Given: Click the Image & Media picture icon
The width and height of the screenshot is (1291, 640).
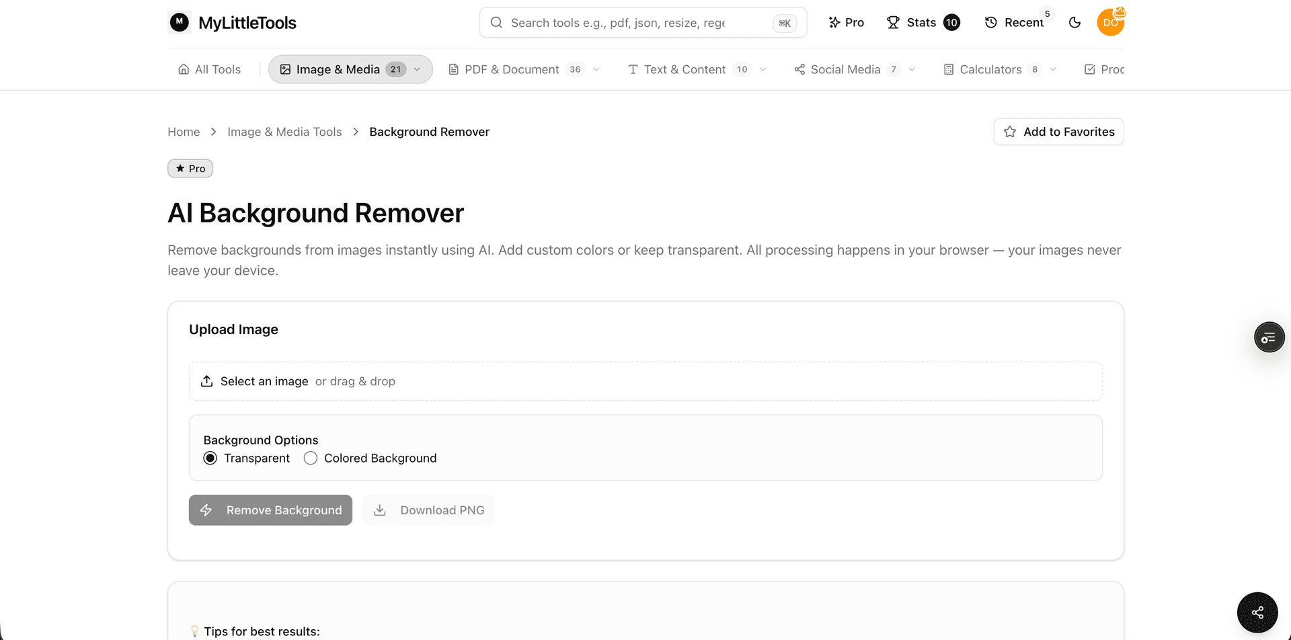Looking at the screenshot, I should point(285,69).
